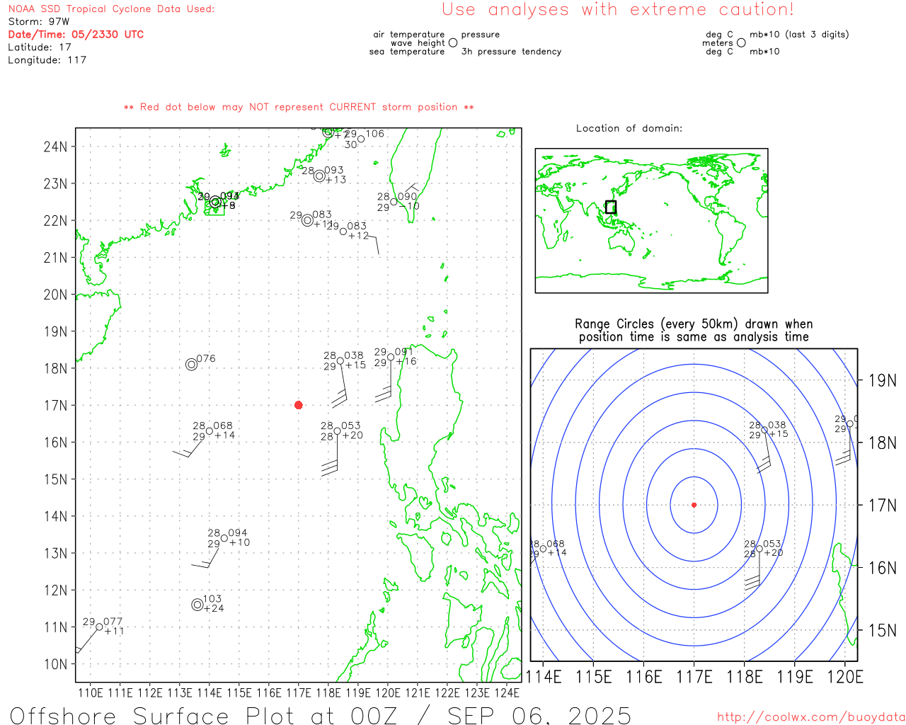906x725 pixels.
Task: Click the 124E longitude axis label
Action: [507, 692]
